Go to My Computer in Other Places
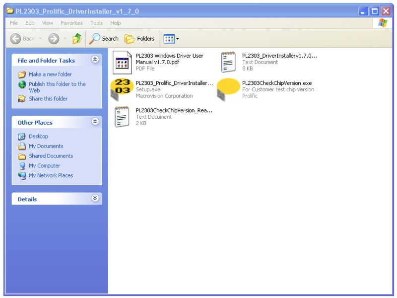 point(44,166)
